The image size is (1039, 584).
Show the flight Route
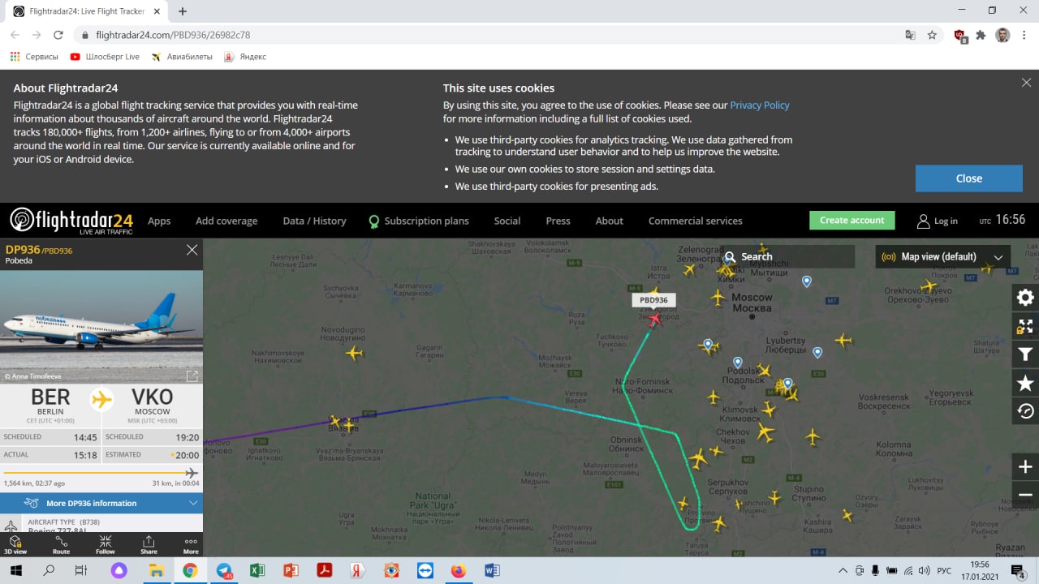(x=61, y=544)
